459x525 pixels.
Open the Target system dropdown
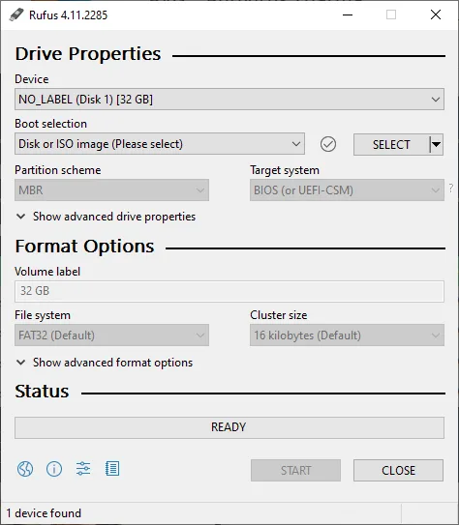347,190
